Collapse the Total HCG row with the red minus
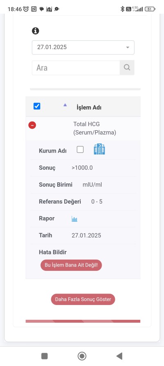 pyautogui.click(x=32, y=125)
